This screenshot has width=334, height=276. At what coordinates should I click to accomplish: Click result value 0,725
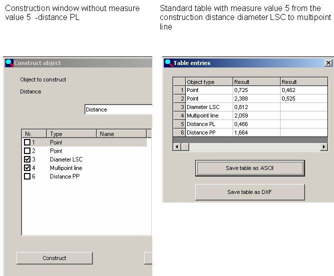click(x=257, y=90)
